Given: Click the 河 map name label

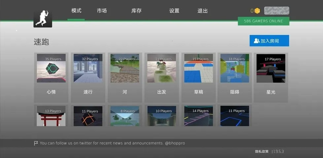Looking at the screenshot, I should (125, 92).
